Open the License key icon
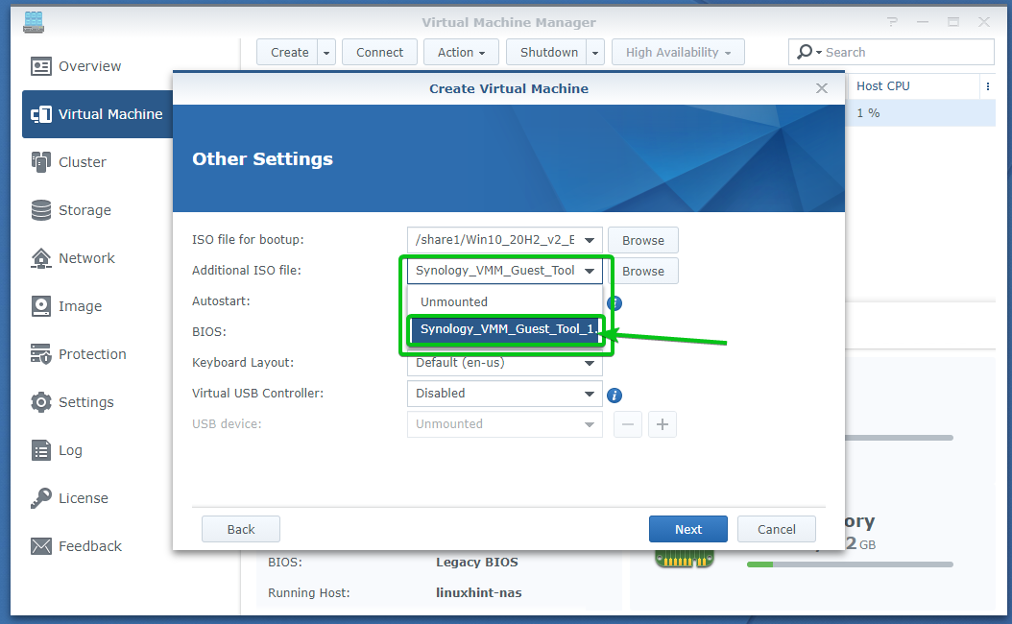Screen dimensions: 1012x624 (40, 498)
